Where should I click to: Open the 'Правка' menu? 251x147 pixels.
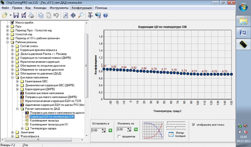pos(17,8)
